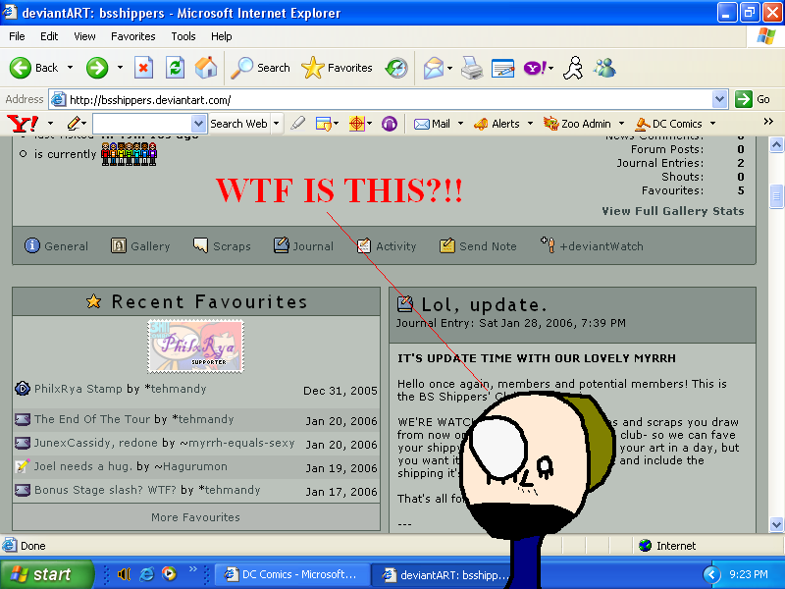This screenshot has height=589, width=785.
Task: Add user to +deviantWatch
Action: [x=593, y=246]
